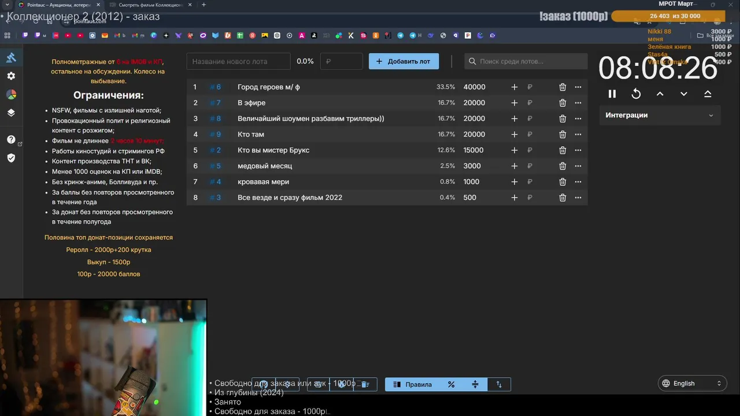Open the help question mark icon
This screenshot has height=416, width=740.
(x=11, y=139)
